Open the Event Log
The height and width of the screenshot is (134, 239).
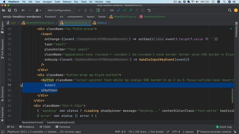[224, 127]
